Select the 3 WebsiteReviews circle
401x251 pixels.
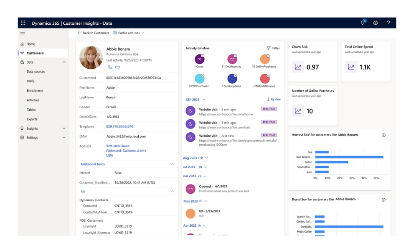click(265, 79)
